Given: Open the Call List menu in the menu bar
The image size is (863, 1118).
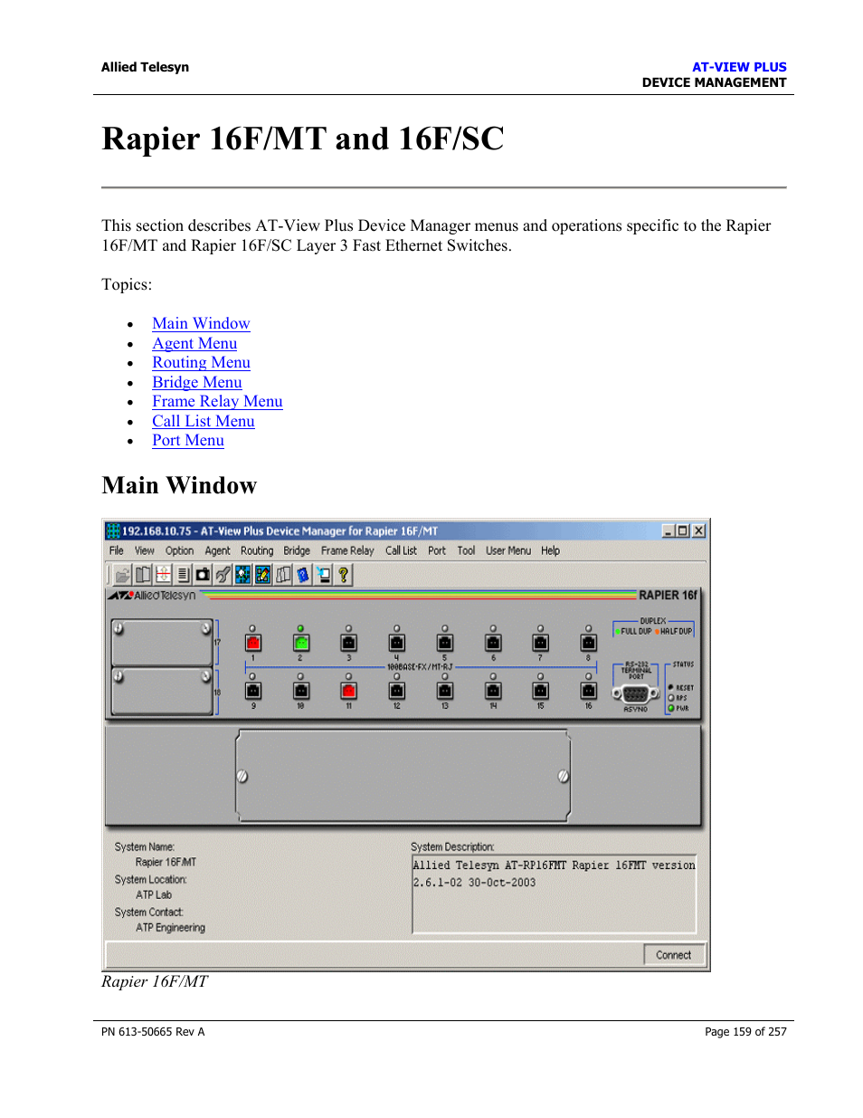Looking at the screenshot, I should 401,550.
